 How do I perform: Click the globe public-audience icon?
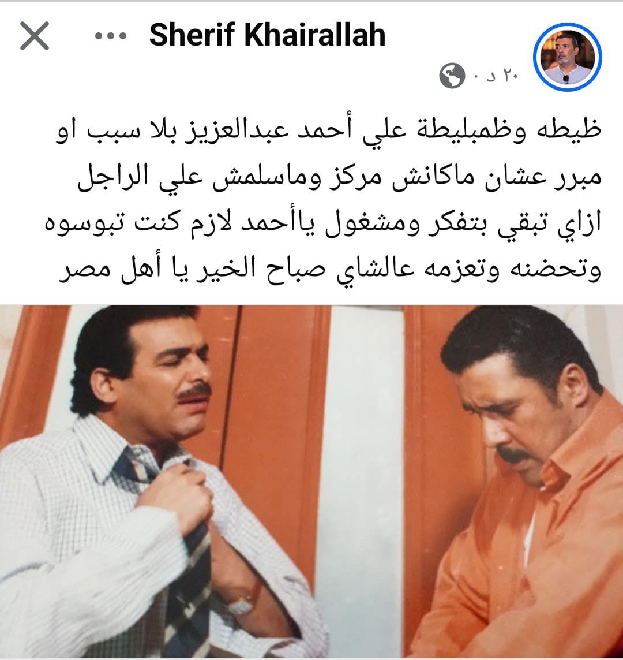[452, 76]
